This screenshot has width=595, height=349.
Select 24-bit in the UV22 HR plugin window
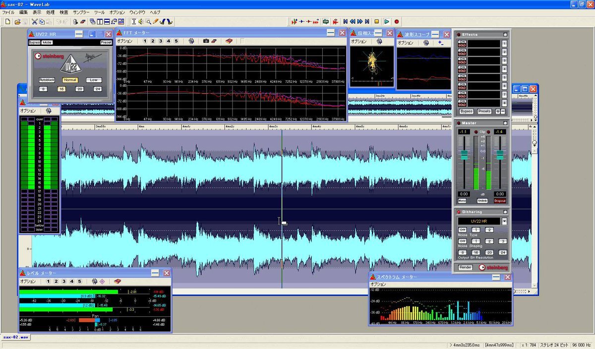[97, 89]
